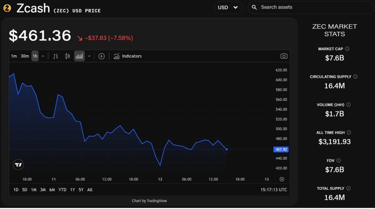Image resolution: width=375 pixels, height=209 pixels.
Task: Take a chart snapshot with camera icon
Action: pos(284,56)
